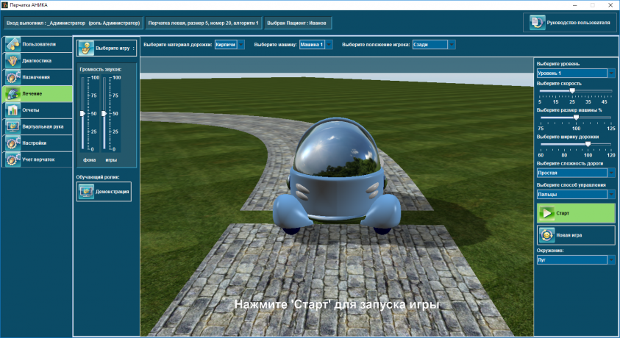Open the Выберите уровень dropdown

[x=611, y=73]
